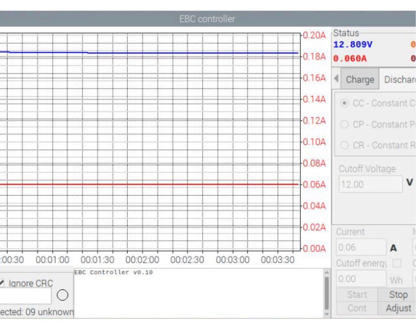Viewport: 416px width, 327px height.
Task: Click the 00:01:00 time axis label
Action: 52,260
